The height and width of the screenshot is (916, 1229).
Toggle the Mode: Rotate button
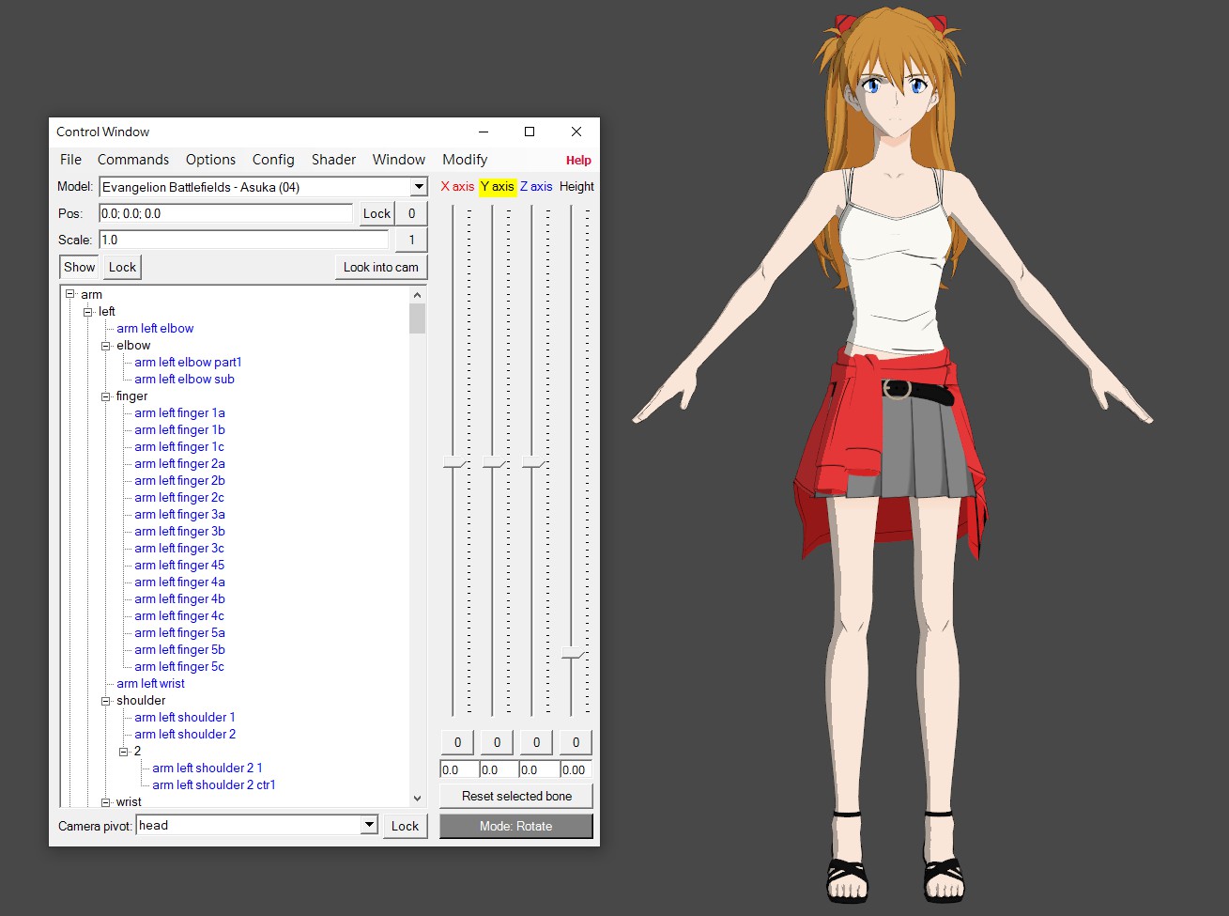click(x=515, y=826)
